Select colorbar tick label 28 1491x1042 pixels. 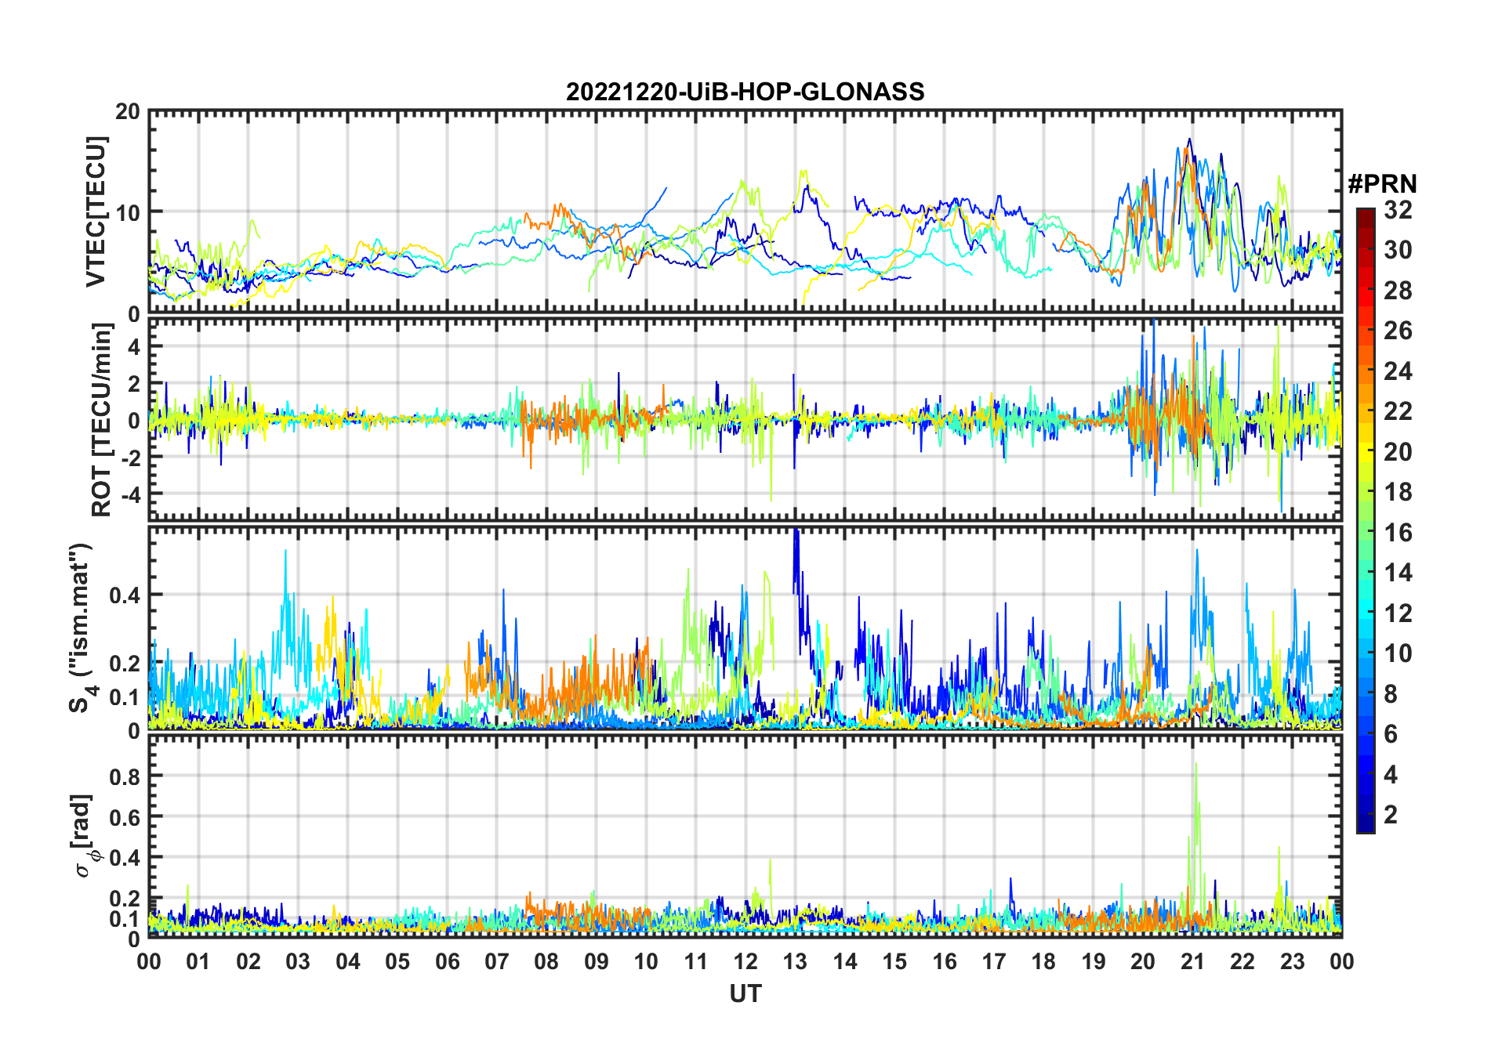(x=1398, y=291)
